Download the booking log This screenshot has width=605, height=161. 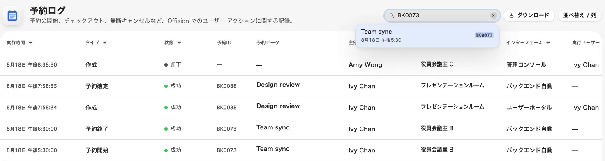(x=529, y=16)
